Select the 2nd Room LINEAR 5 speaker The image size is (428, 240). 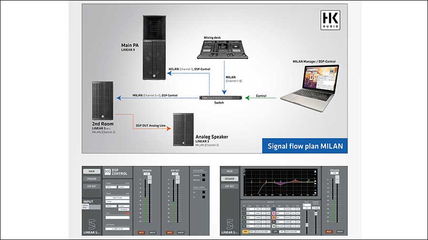pos(102,100)
